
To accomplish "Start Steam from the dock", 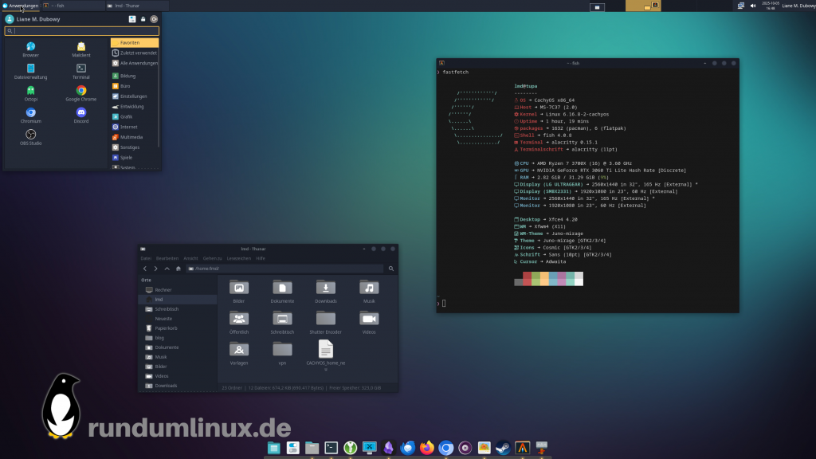I will point(504,448).
